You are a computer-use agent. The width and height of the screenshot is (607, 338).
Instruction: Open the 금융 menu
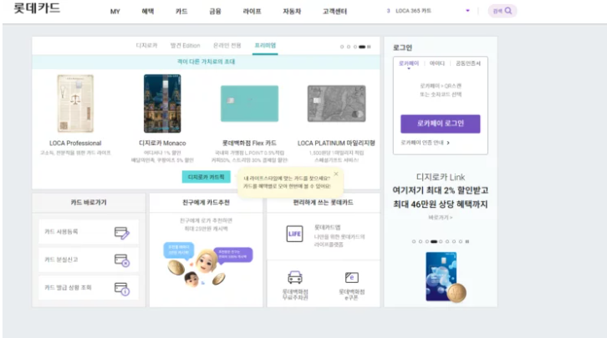click(x=215, y=11)
